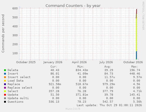The image size is (146, 112).
Task: Click the Replace current value 921.58m
Action: click(x=55, y=84)
